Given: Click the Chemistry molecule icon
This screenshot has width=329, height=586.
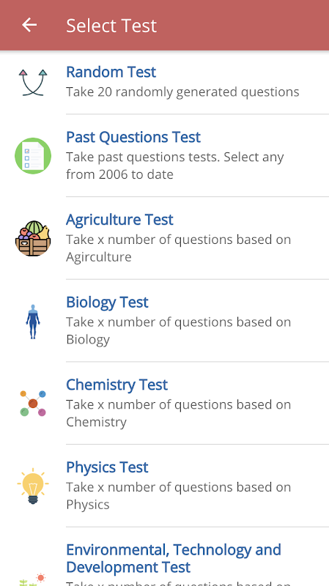Looking at the screenshot, I should pos(33,404).
